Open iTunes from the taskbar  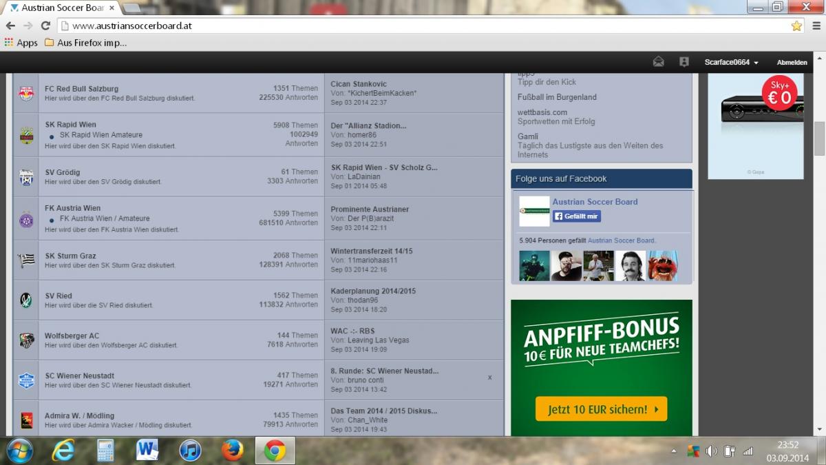190,451
